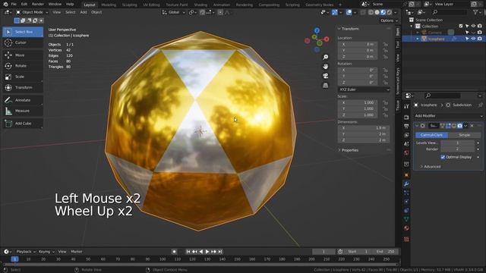
Task: Click the viewport zoom magnifier icon
Action: [326, 58]
